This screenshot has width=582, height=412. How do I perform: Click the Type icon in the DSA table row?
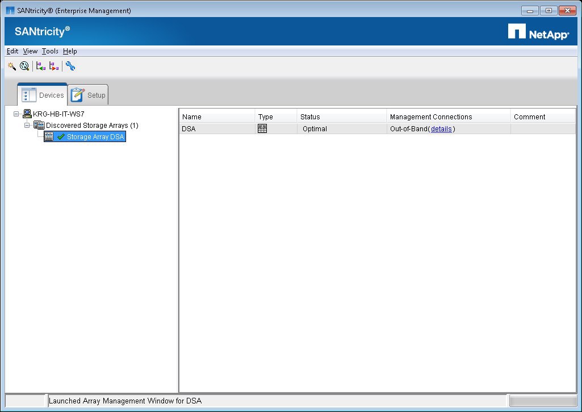coord(262,128)
